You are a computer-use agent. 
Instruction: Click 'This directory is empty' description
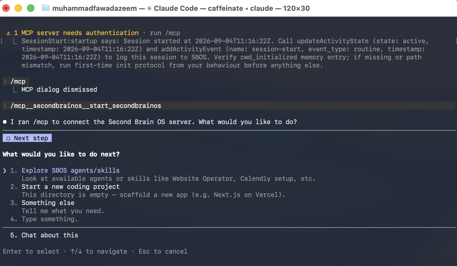click(153, 195)
